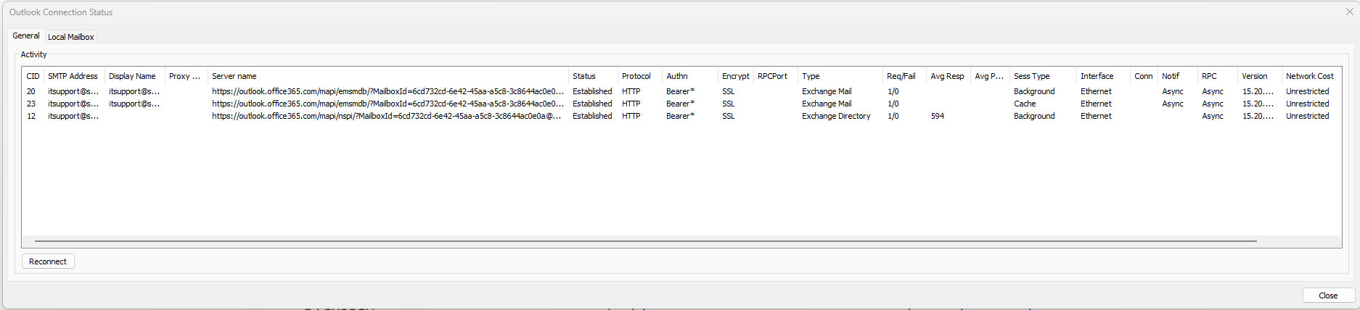Sort by the Status column header
Viewport: 1360px width, 310px height.
click(x=592, y=76)
